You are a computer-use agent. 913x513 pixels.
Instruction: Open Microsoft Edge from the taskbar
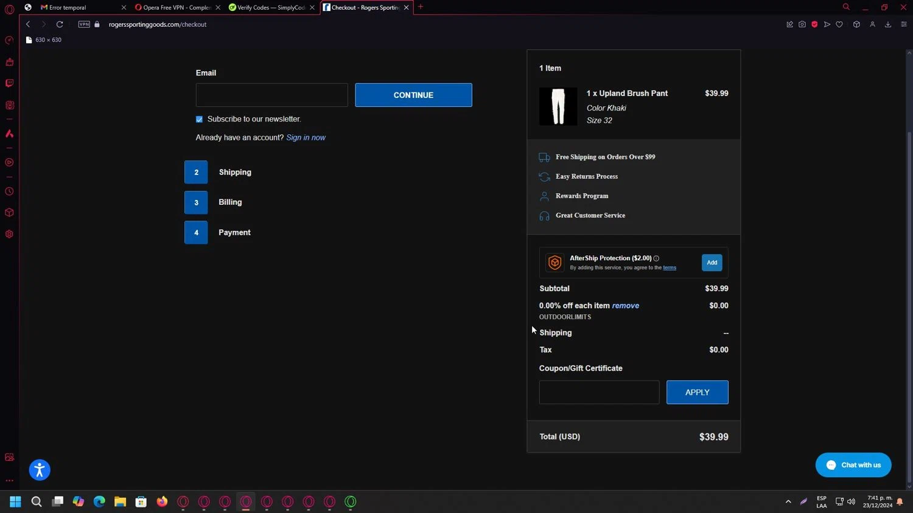(99, 501)
